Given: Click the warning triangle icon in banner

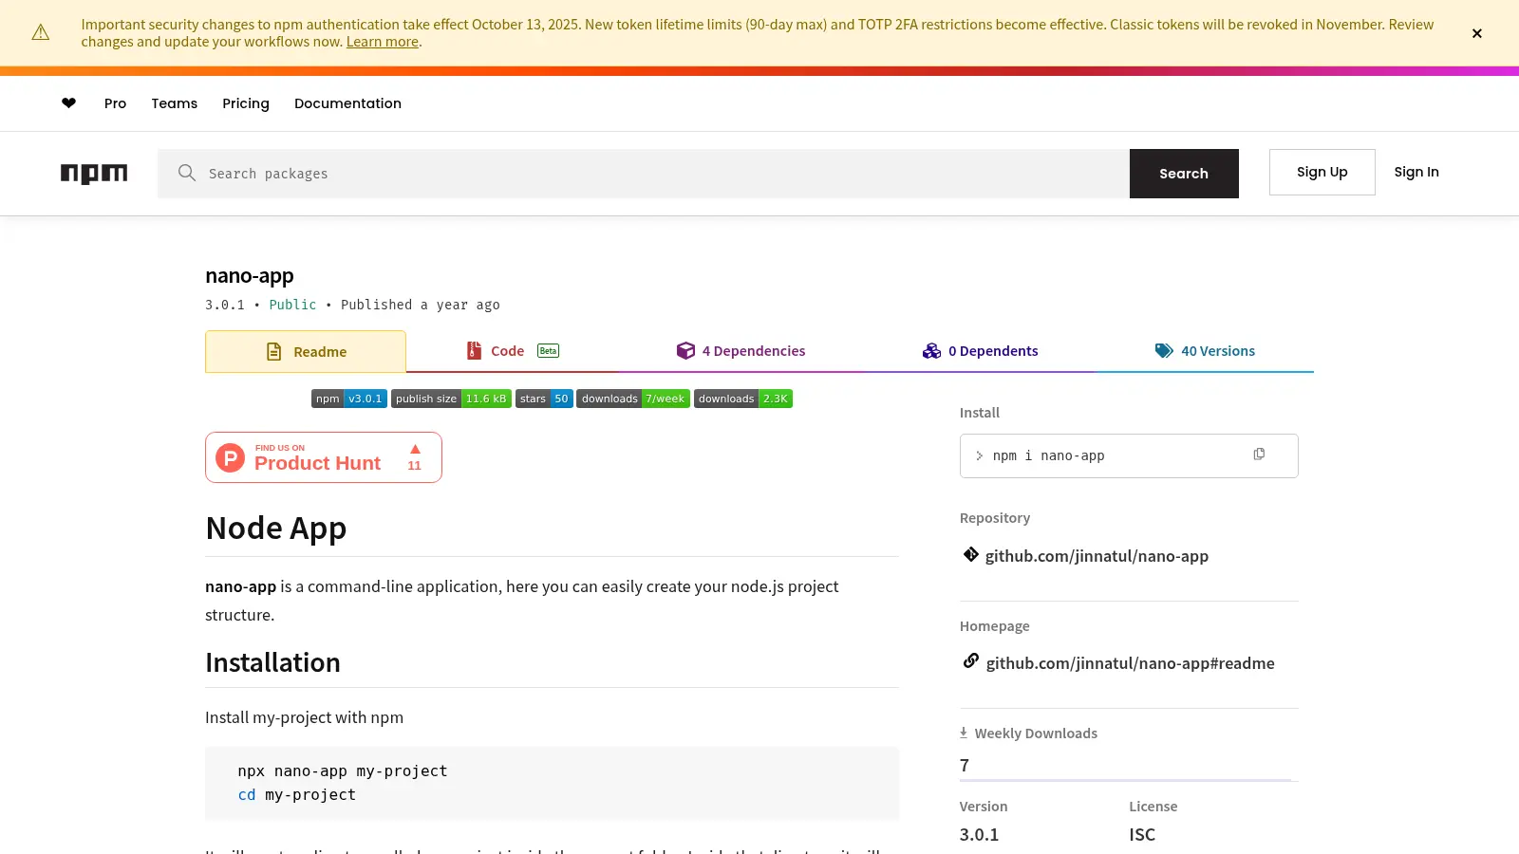Looking at the screenshot, I should click(41, 33).
